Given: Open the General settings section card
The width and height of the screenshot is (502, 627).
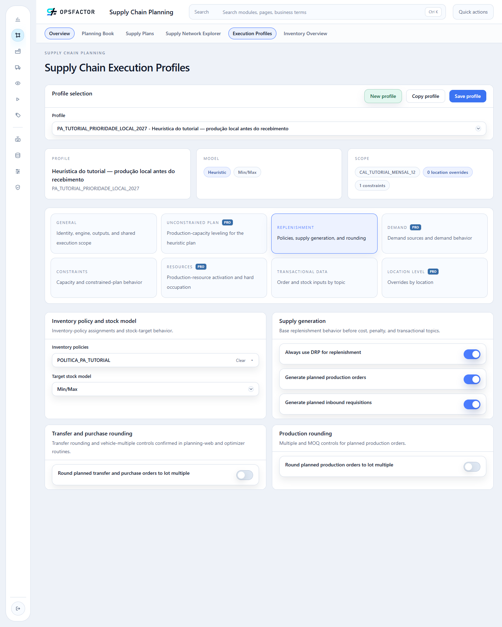Looking at the screenshot, I should pyautogui.click(x=104, y=233).
